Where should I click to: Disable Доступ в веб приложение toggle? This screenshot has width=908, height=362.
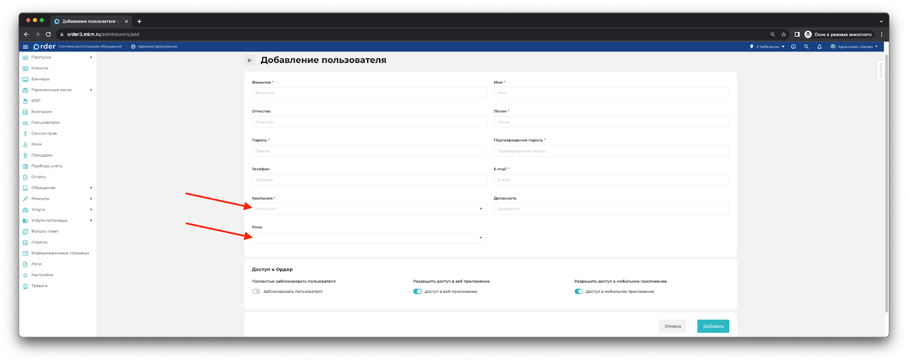click(418, 292)
